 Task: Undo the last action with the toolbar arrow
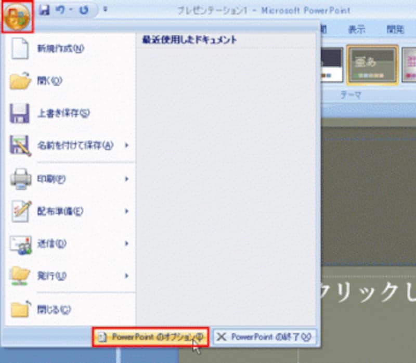pos(60,10)
